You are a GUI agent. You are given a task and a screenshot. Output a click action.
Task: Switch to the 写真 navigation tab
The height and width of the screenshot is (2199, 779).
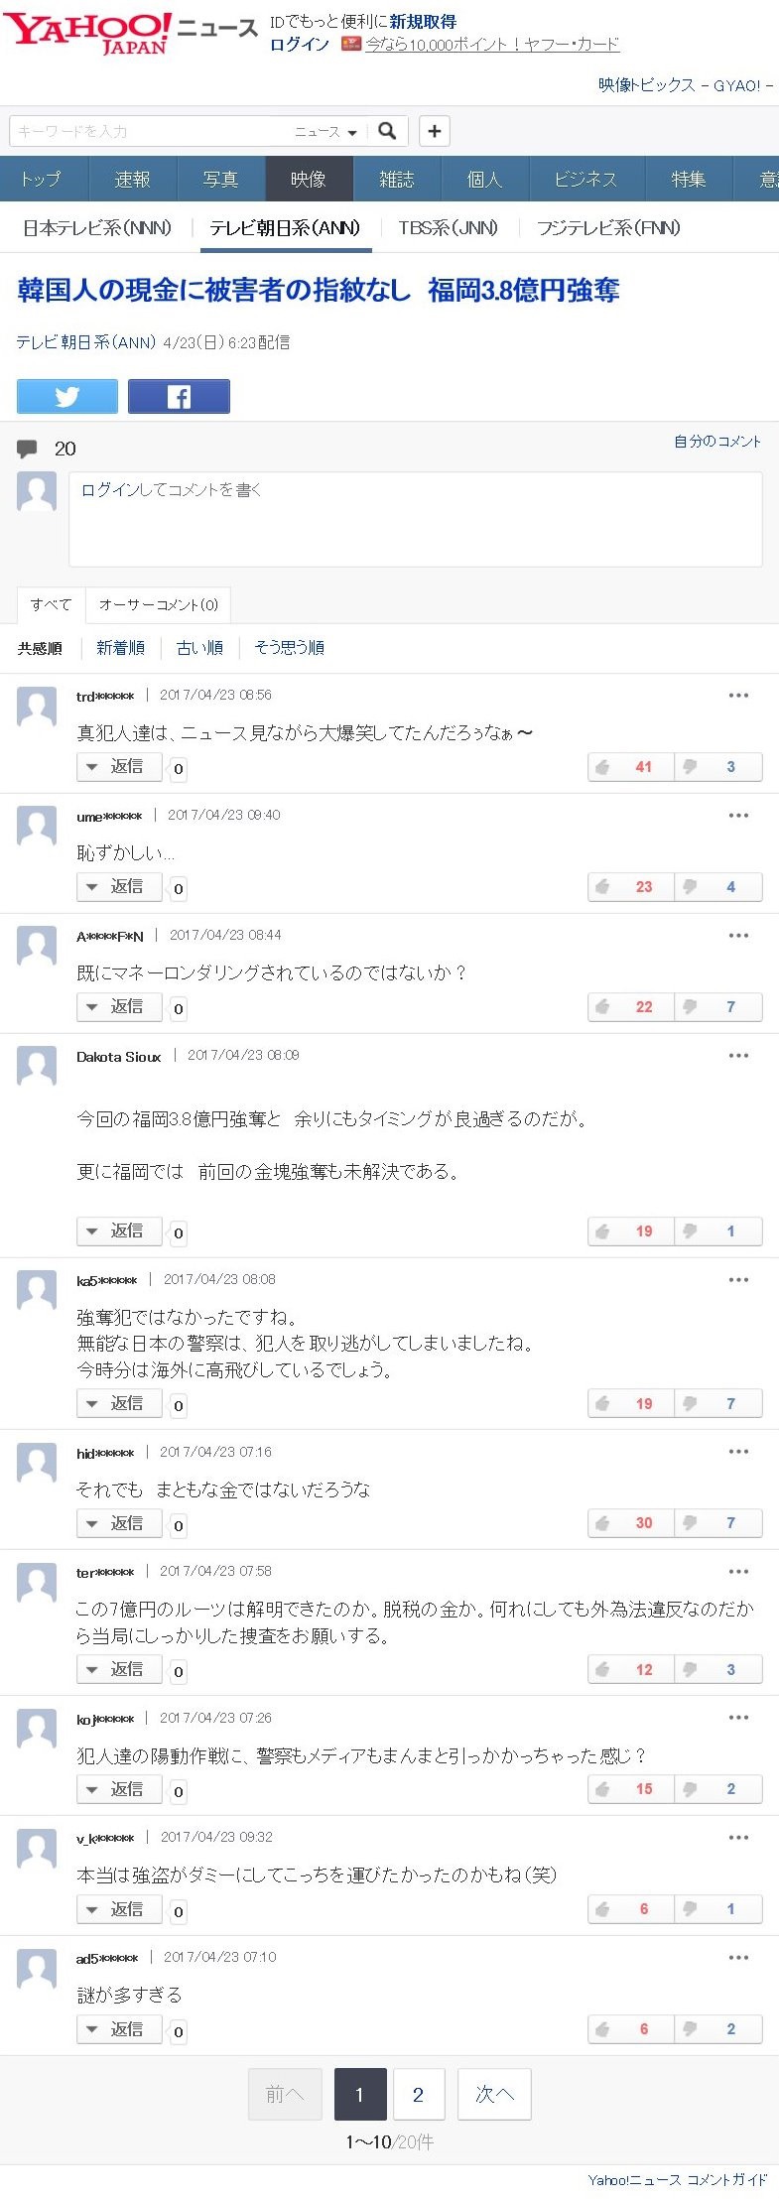click(220, 180)
